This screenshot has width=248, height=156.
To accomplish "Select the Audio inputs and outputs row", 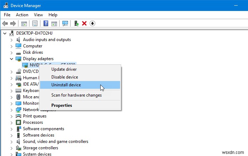I will click(x=47, y=40).
